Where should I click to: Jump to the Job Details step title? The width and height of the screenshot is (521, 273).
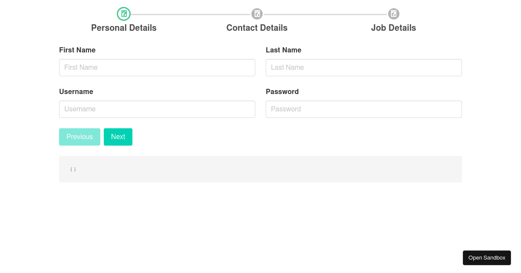click(x=393, y=28)
